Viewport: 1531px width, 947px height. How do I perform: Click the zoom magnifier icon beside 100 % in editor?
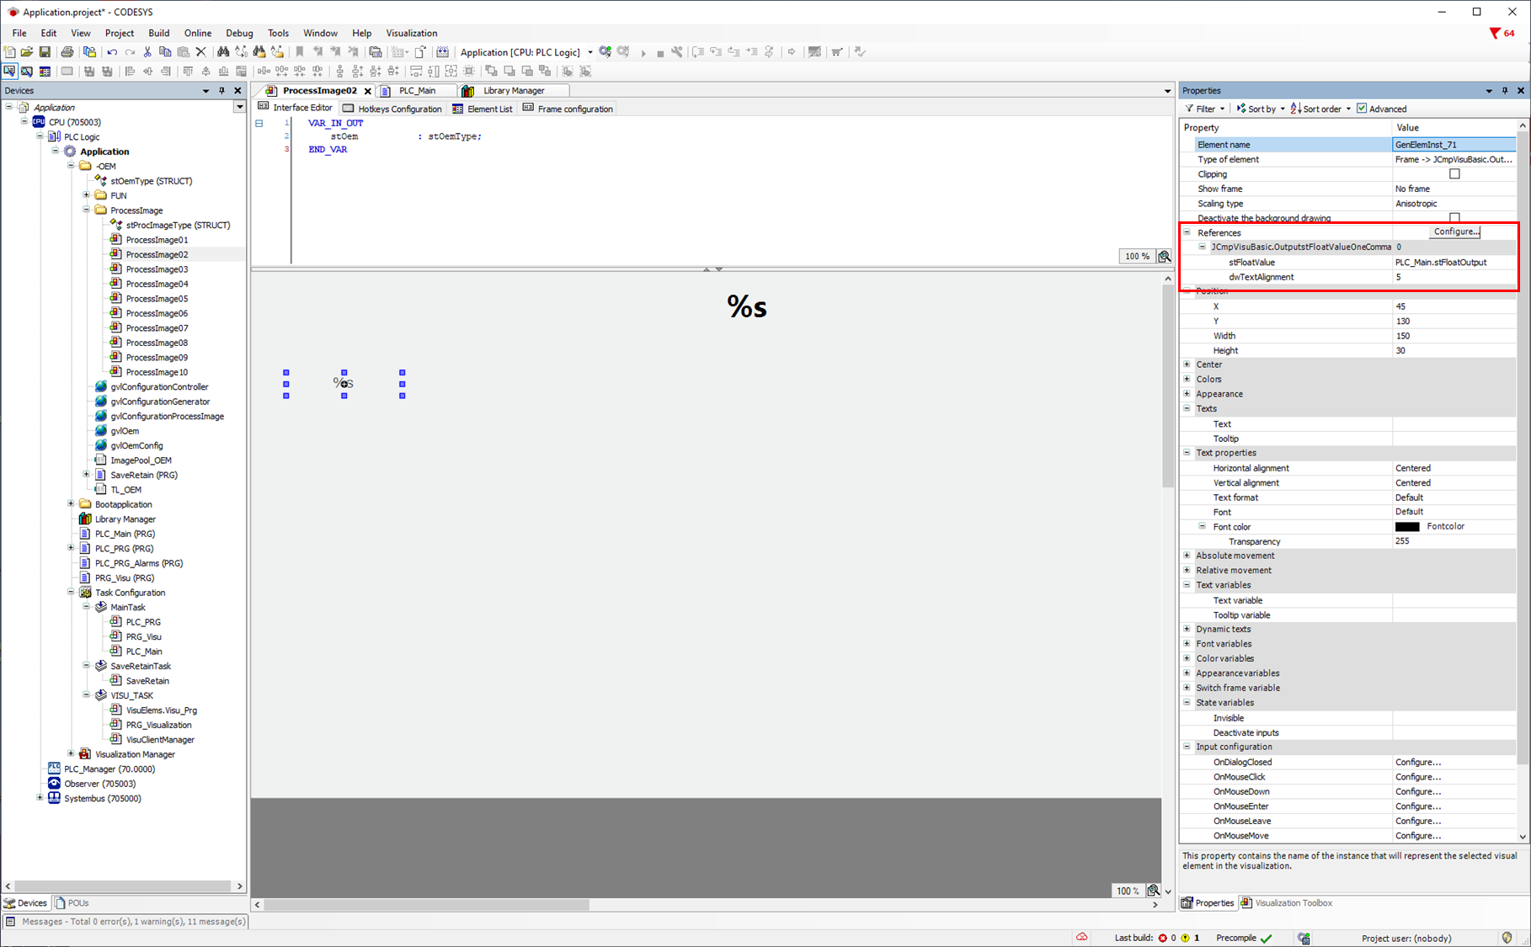(1164, 256)
